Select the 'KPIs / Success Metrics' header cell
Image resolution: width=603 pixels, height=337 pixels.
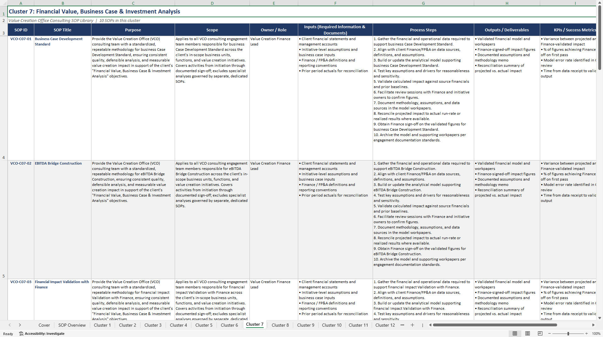point(568,30)
